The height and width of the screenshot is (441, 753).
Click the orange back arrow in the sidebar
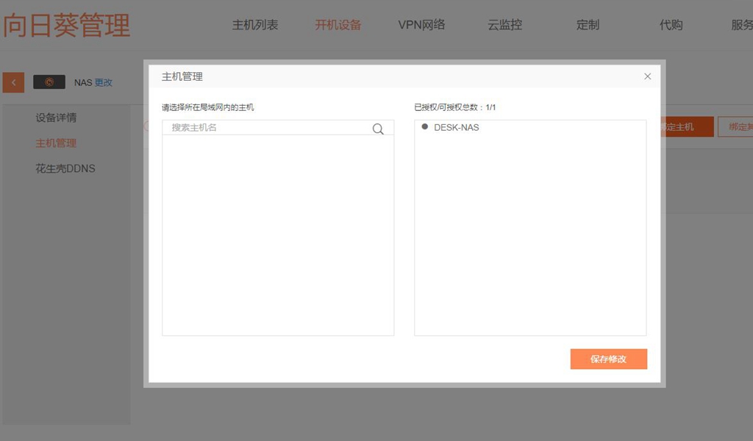[x=13, y=82]
